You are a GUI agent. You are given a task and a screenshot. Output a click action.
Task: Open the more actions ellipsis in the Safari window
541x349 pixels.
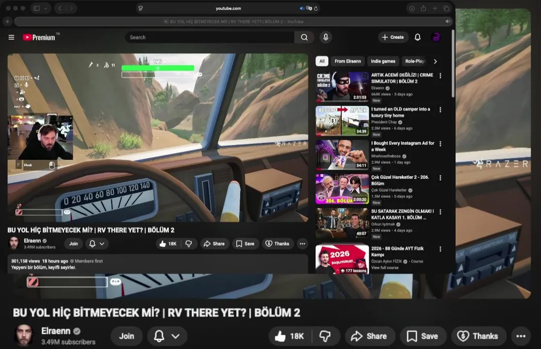(x=302, y=244)
